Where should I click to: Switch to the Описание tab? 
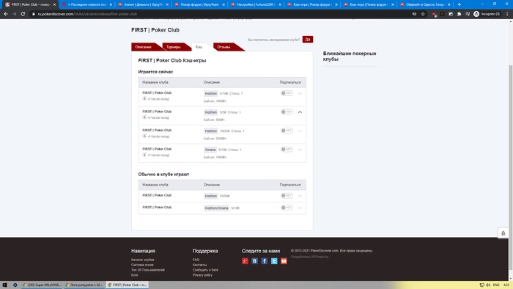[x=144, y=47]
